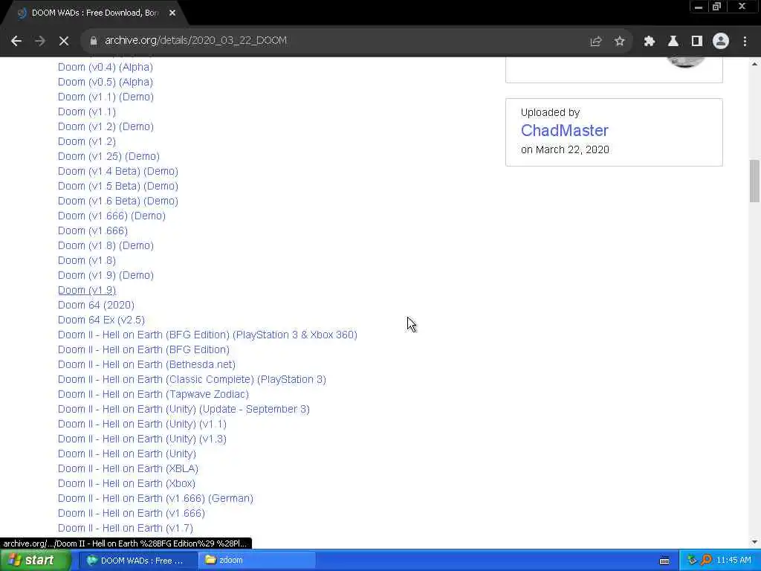The image size is (761, 571).
Task: Open Doom (v1.2) (Demo) link
Action: tap(106, 126)
